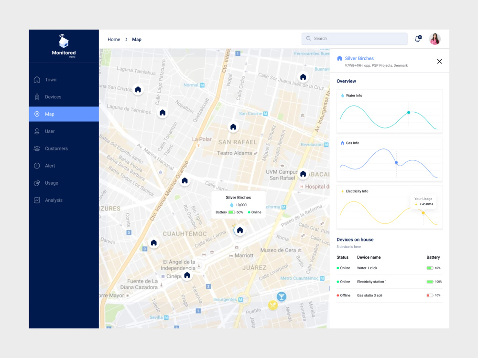Viewport: 478px width, 358px height.
Task: Open the Devices section
Action: [64, 97]
